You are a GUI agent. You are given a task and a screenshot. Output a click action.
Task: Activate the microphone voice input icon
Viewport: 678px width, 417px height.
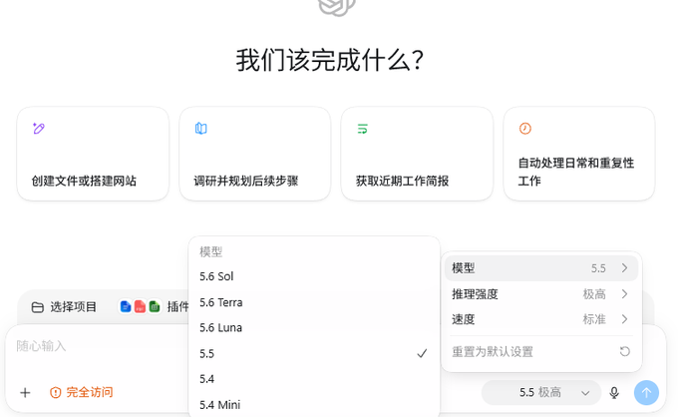614,392
